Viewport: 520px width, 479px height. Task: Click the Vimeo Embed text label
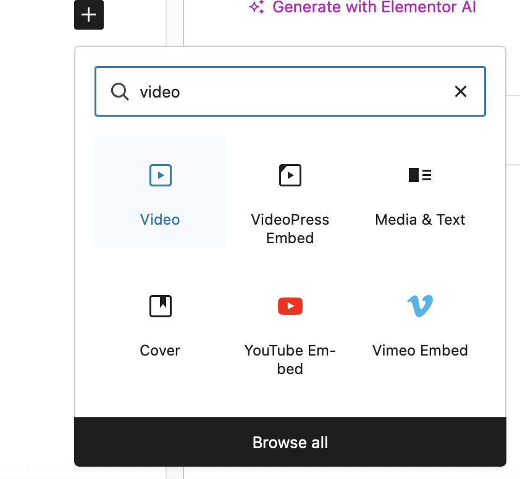click(x=420, y=351)
